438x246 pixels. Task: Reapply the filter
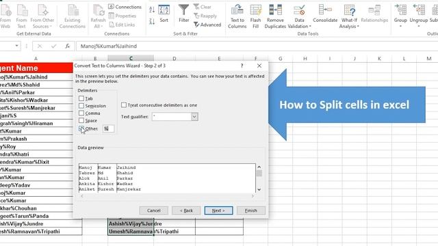(205, 16)
